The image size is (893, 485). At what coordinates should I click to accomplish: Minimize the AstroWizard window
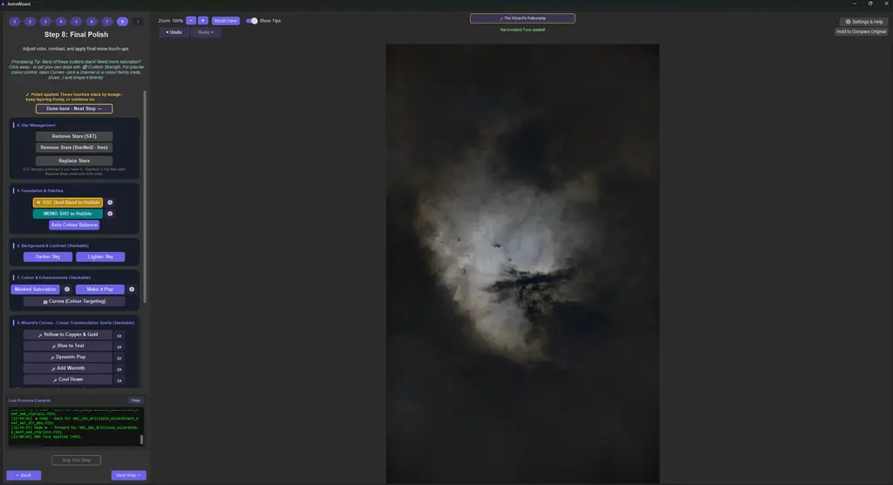[x=855, y=3]
